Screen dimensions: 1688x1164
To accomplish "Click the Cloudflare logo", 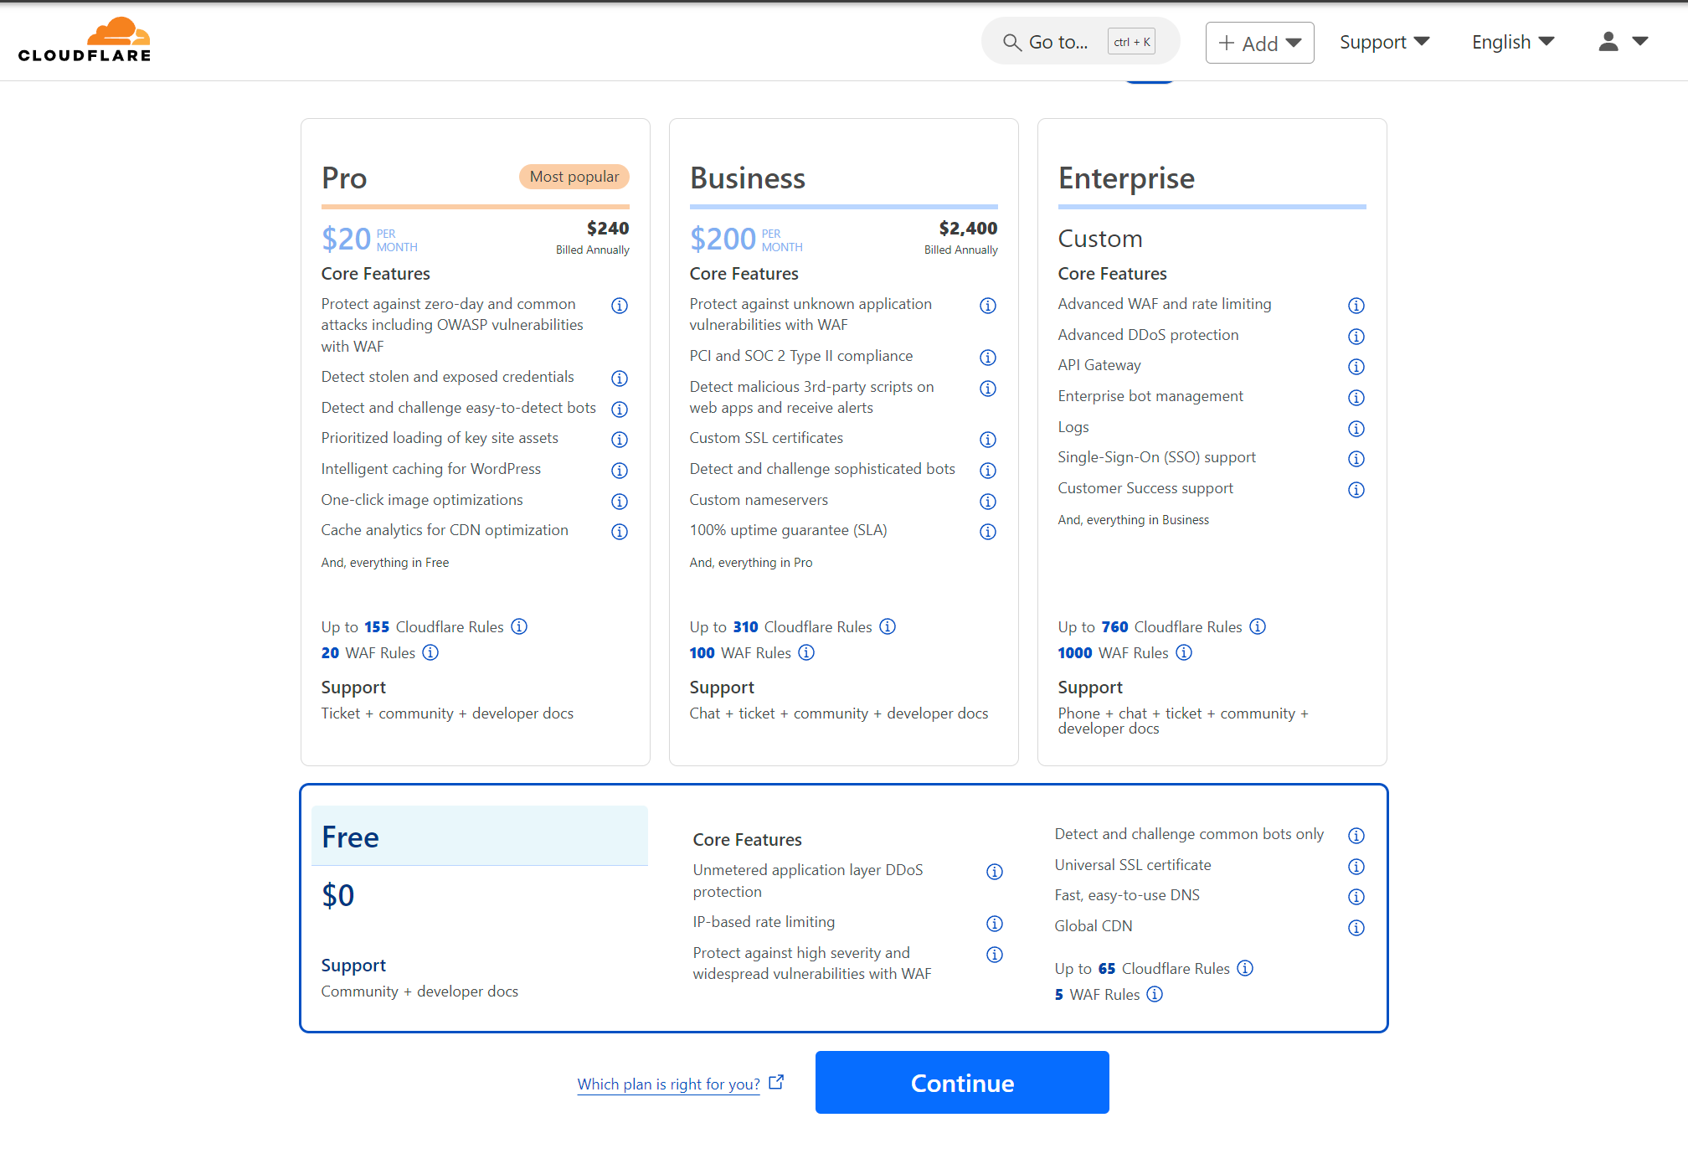I will 85,40.
